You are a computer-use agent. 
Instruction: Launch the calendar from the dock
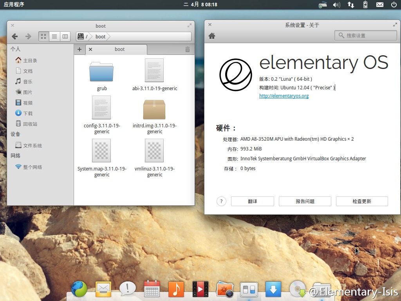pyautogui.click(x=152, y=289)
